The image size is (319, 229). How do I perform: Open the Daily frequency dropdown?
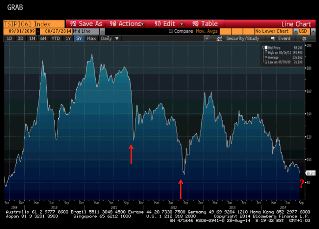(110, 39)
